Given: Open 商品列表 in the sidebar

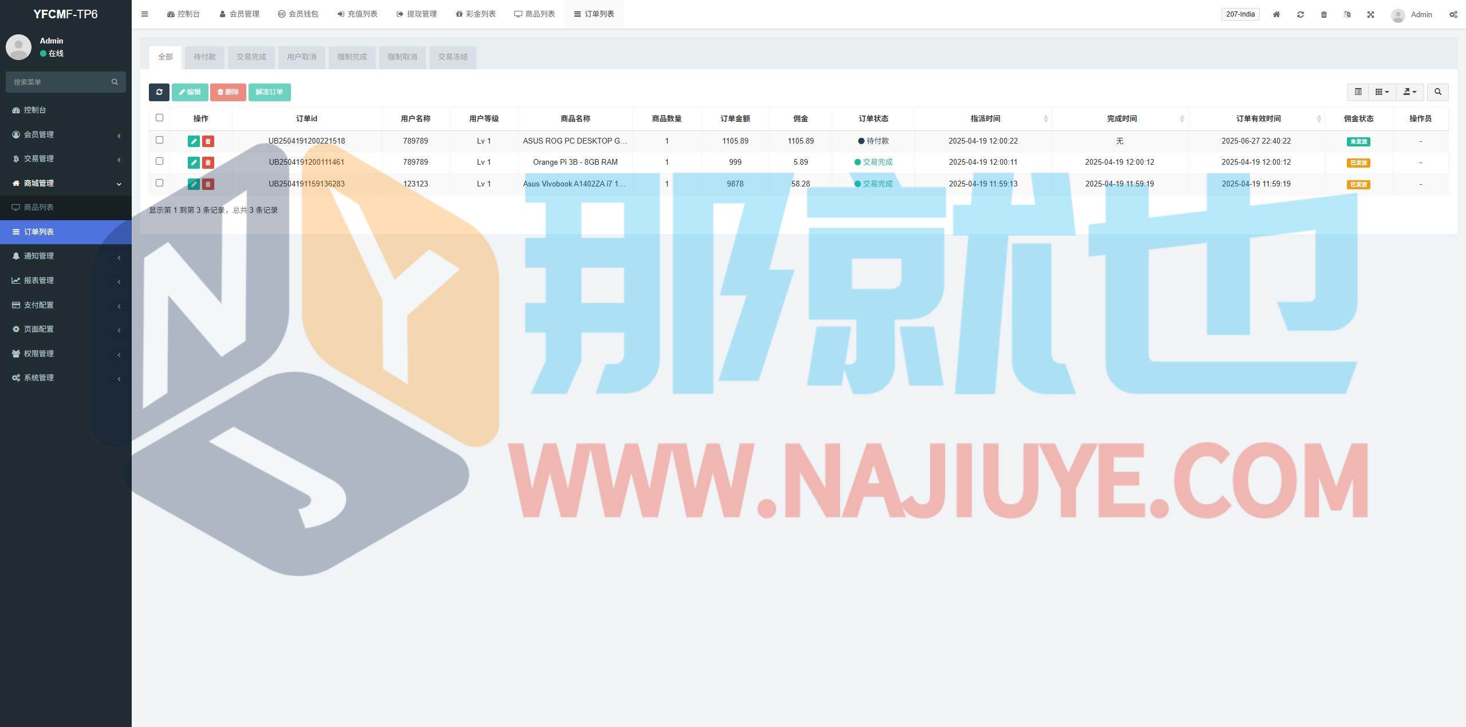Looking at the screenshot, I should [x=38, y=207].
